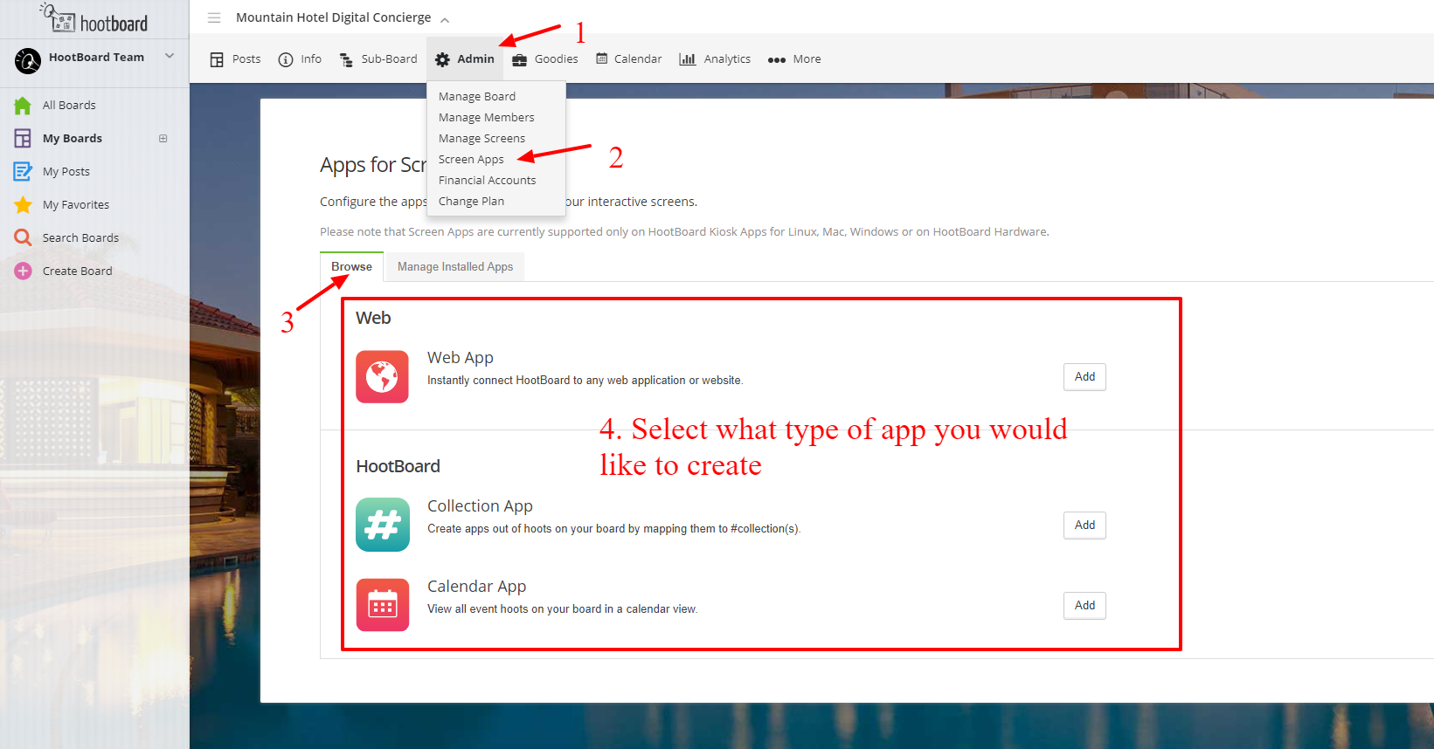Open the hamburger menu icon
Screen dimensions: 1434x749
(x=214, y=17)
